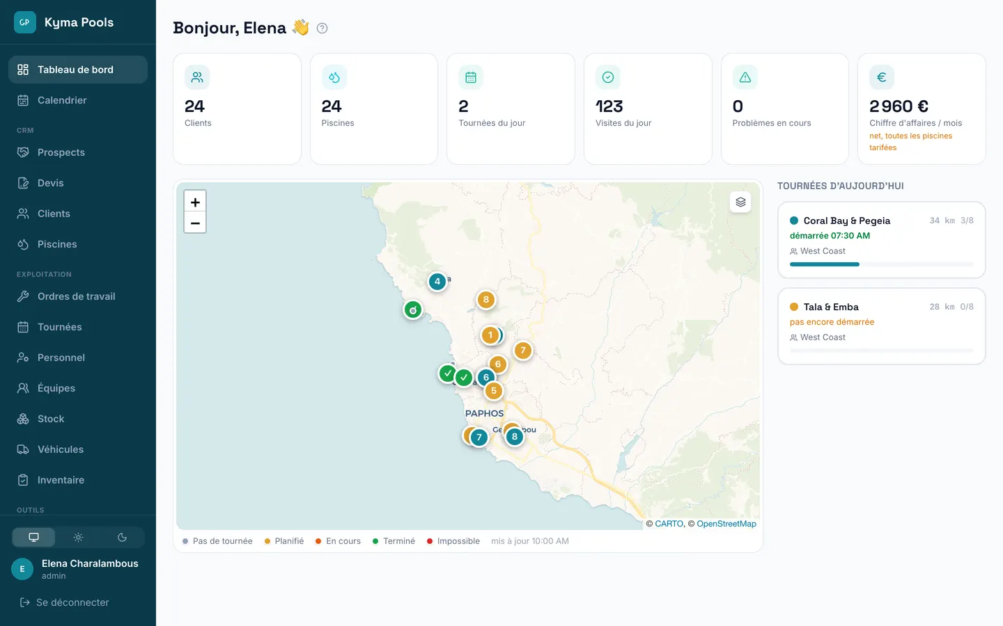Screen dimensions: 1003x626
Task: Zoom out on the map
Action: click(x=195, y=223)
